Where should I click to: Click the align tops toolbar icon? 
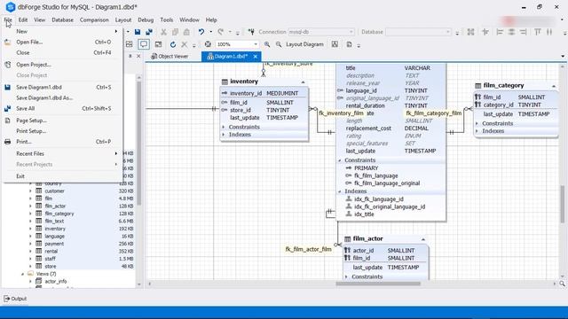538,32
